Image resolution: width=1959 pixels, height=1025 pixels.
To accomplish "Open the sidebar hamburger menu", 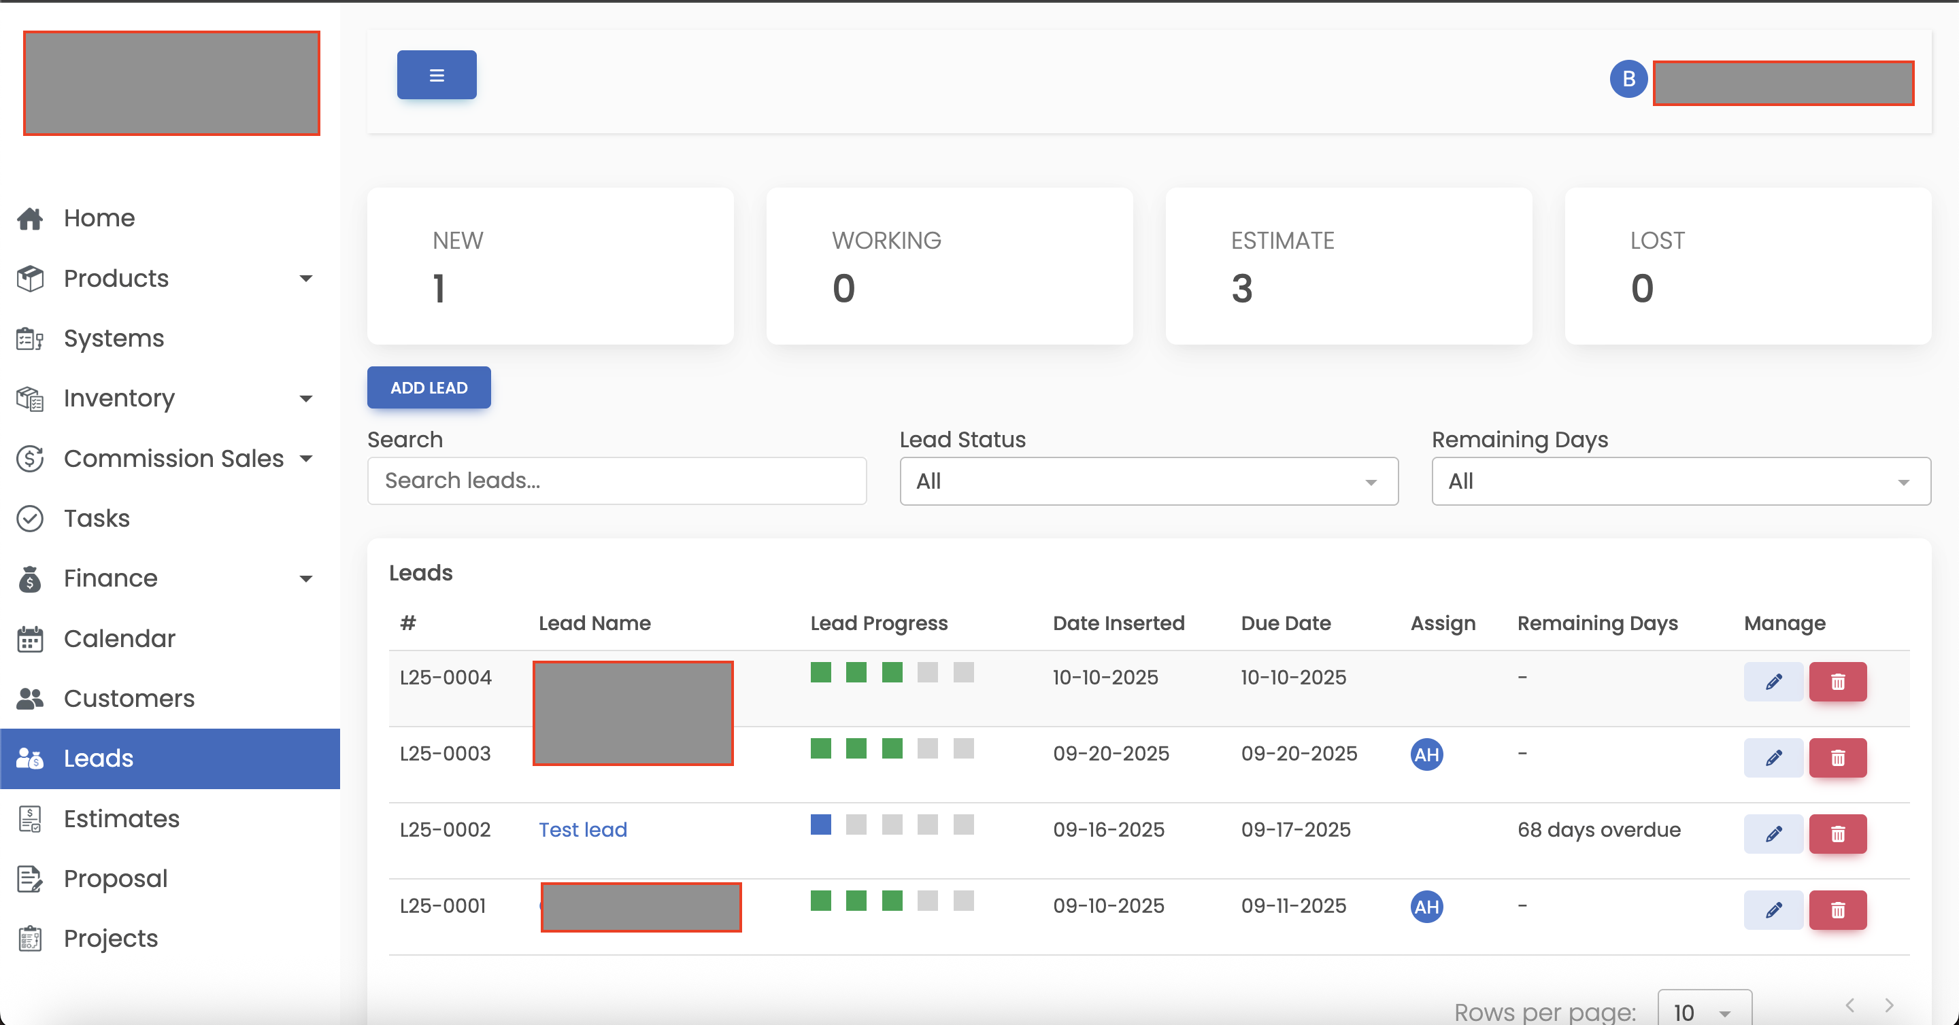I will [x=436, y=75].
